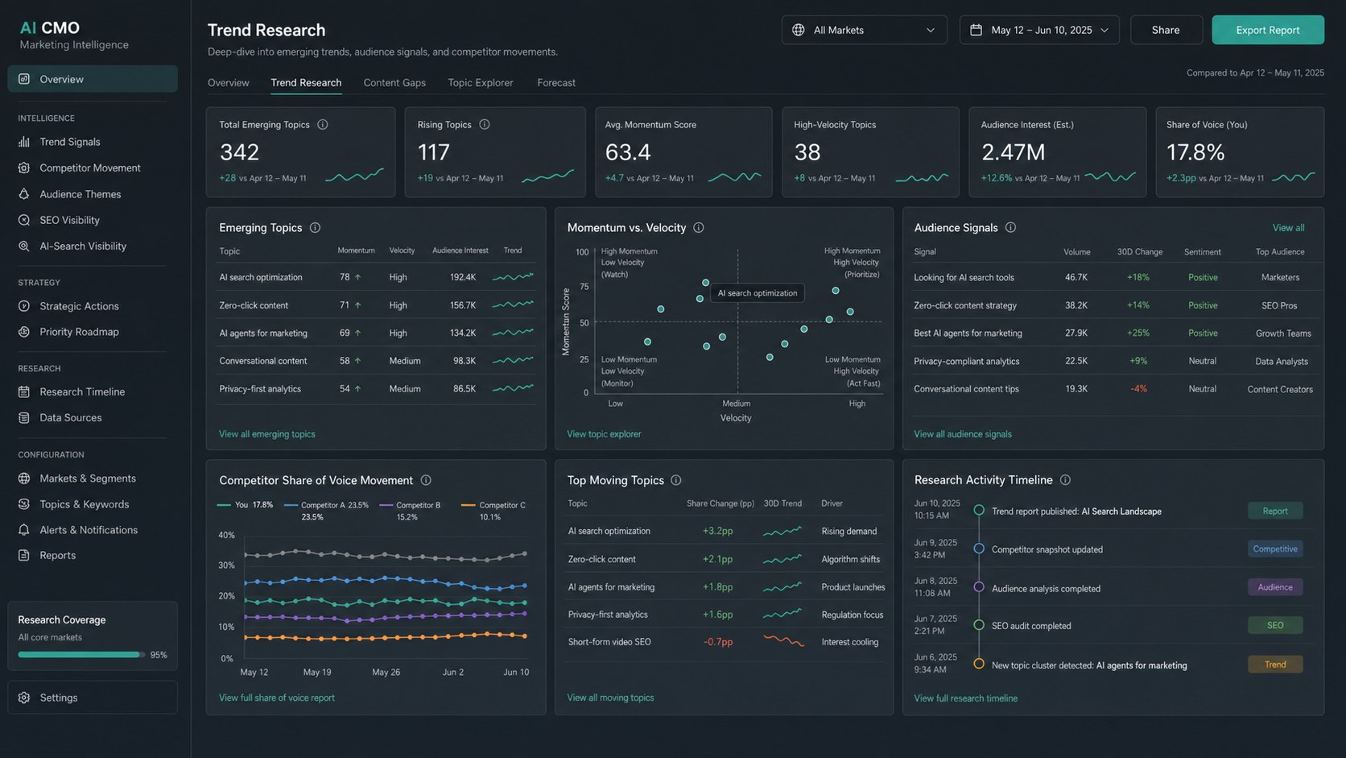Click Privacy-compliant analytics audience signal
The height and width of the screenshot is (758, 1346).
[x=966, y=362]
